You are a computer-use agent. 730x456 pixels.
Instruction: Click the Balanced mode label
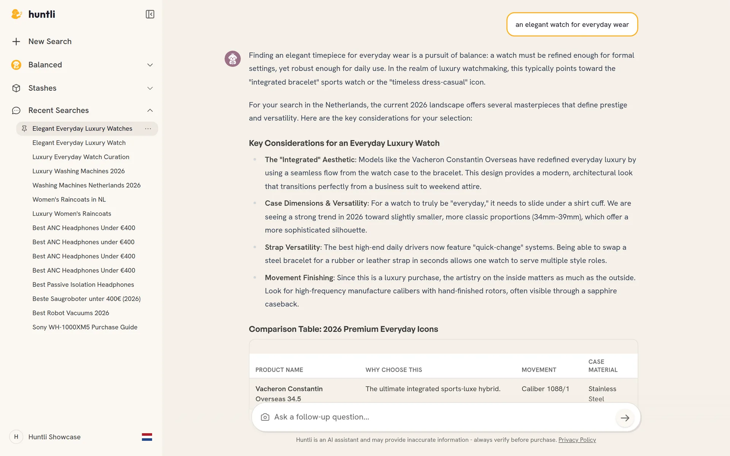click(x=45, y=65)
